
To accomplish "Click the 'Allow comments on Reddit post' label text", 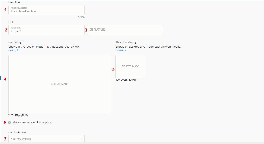I will pyautogui.click(x=32, y=123).
